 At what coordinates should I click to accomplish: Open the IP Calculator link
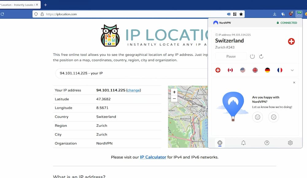153,157
